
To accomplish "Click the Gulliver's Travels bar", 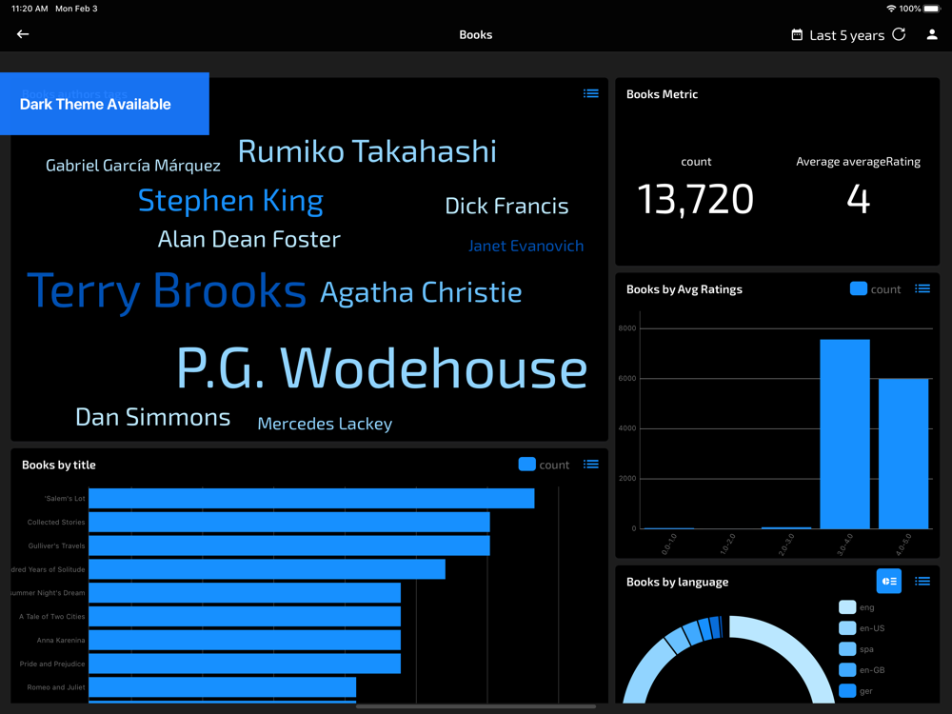I will [289, 545].
